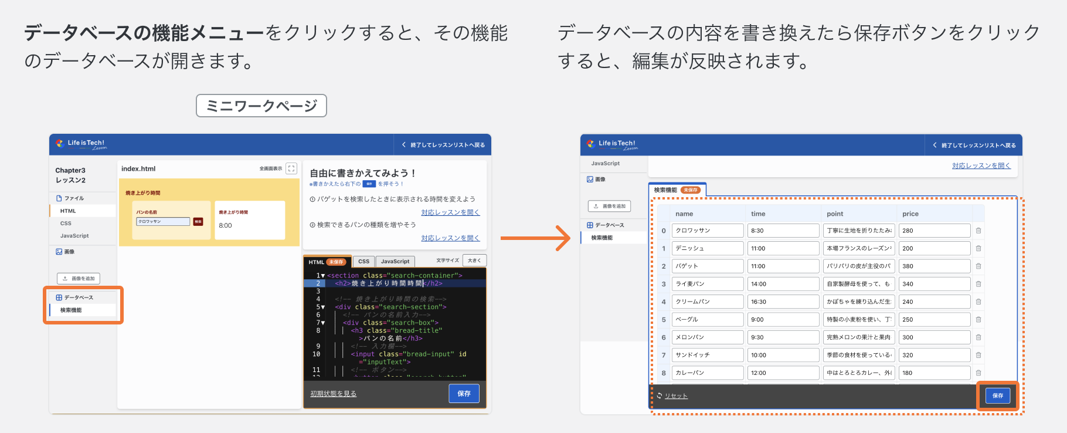
Task: Click the Life is Tech logo in the database window
Action: click(x=612, y=144)
